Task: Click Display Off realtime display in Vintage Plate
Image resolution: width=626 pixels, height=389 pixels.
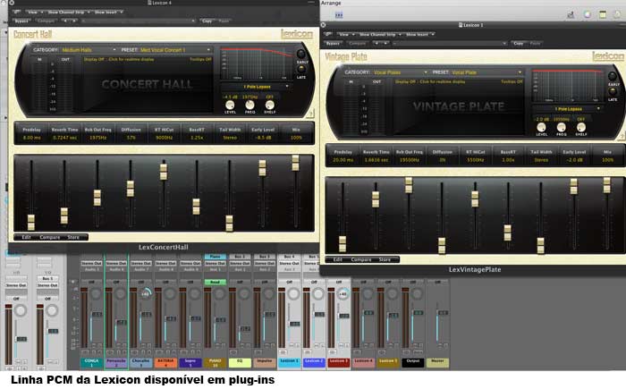Action: coord(430,81)
